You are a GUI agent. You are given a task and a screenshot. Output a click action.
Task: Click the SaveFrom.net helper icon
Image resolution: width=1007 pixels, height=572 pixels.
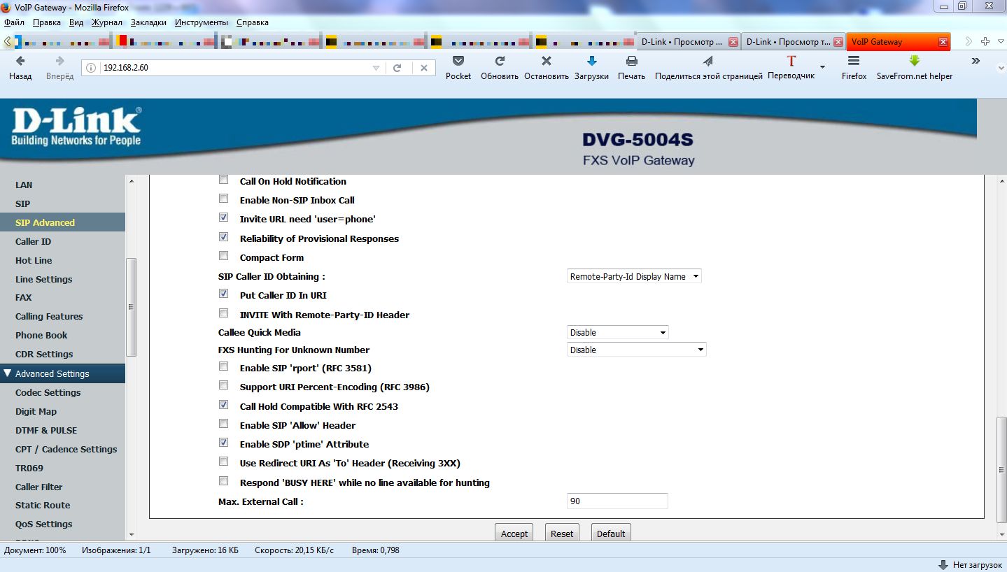coord(914,61)
